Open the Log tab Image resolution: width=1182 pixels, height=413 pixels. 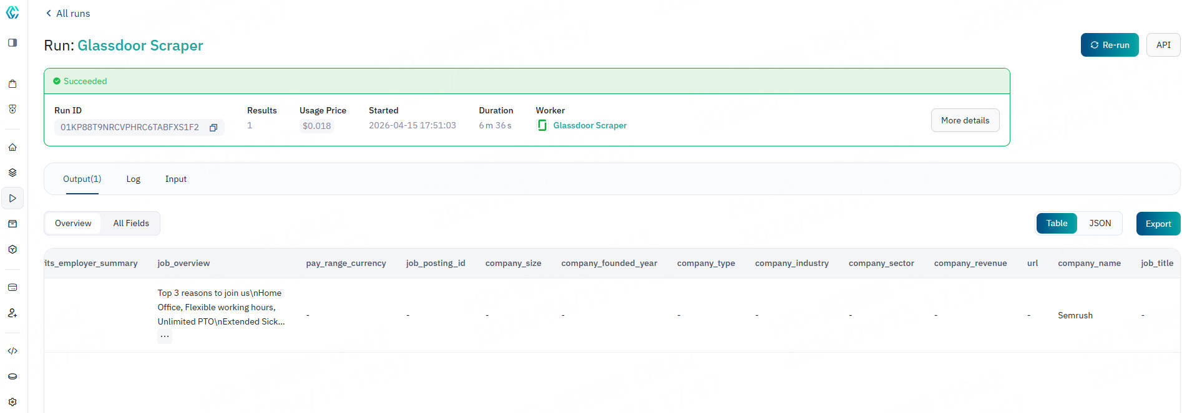point(133,179)
